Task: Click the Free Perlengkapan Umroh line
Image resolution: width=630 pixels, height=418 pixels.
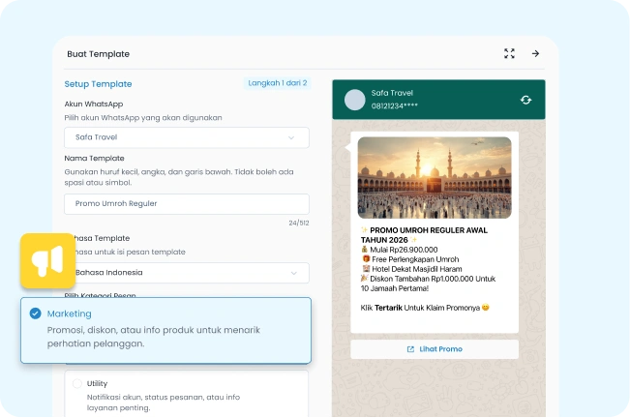Action: (x=410, y=259)
